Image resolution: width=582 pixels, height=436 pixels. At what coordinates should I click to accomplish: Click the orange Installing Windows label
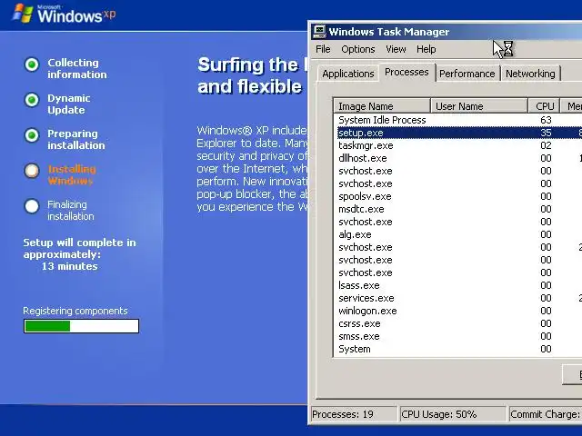pyautogui.click(x=72, y=175)
